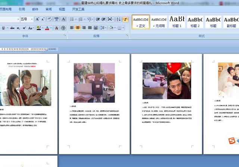Open the line spacing dropdown
Image resolution: width=239 pixels, height=167 pixels.
[103, 28]
